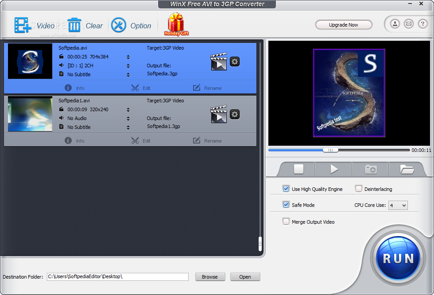
Task: Edit Softpedia1.avi with the scissors icon
Action: click(141, 140)
